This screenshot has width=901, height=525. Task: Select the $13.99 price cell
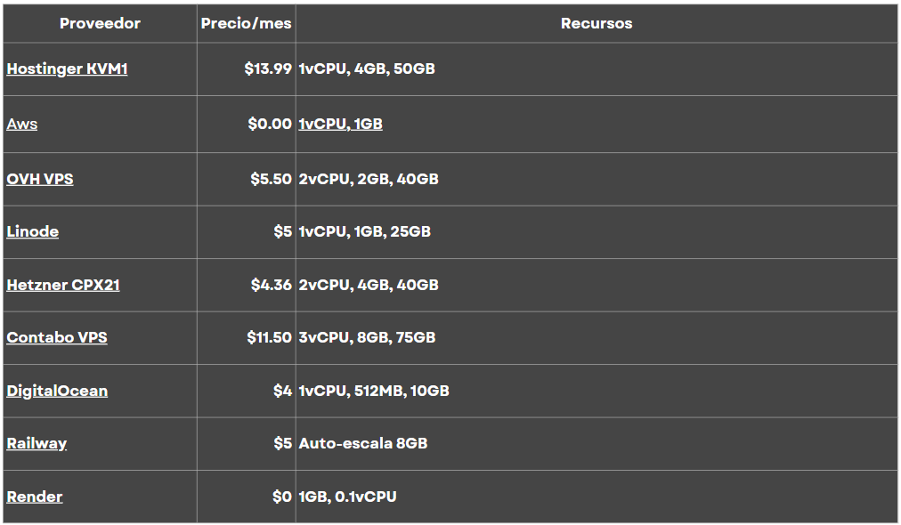coord(268,69)
